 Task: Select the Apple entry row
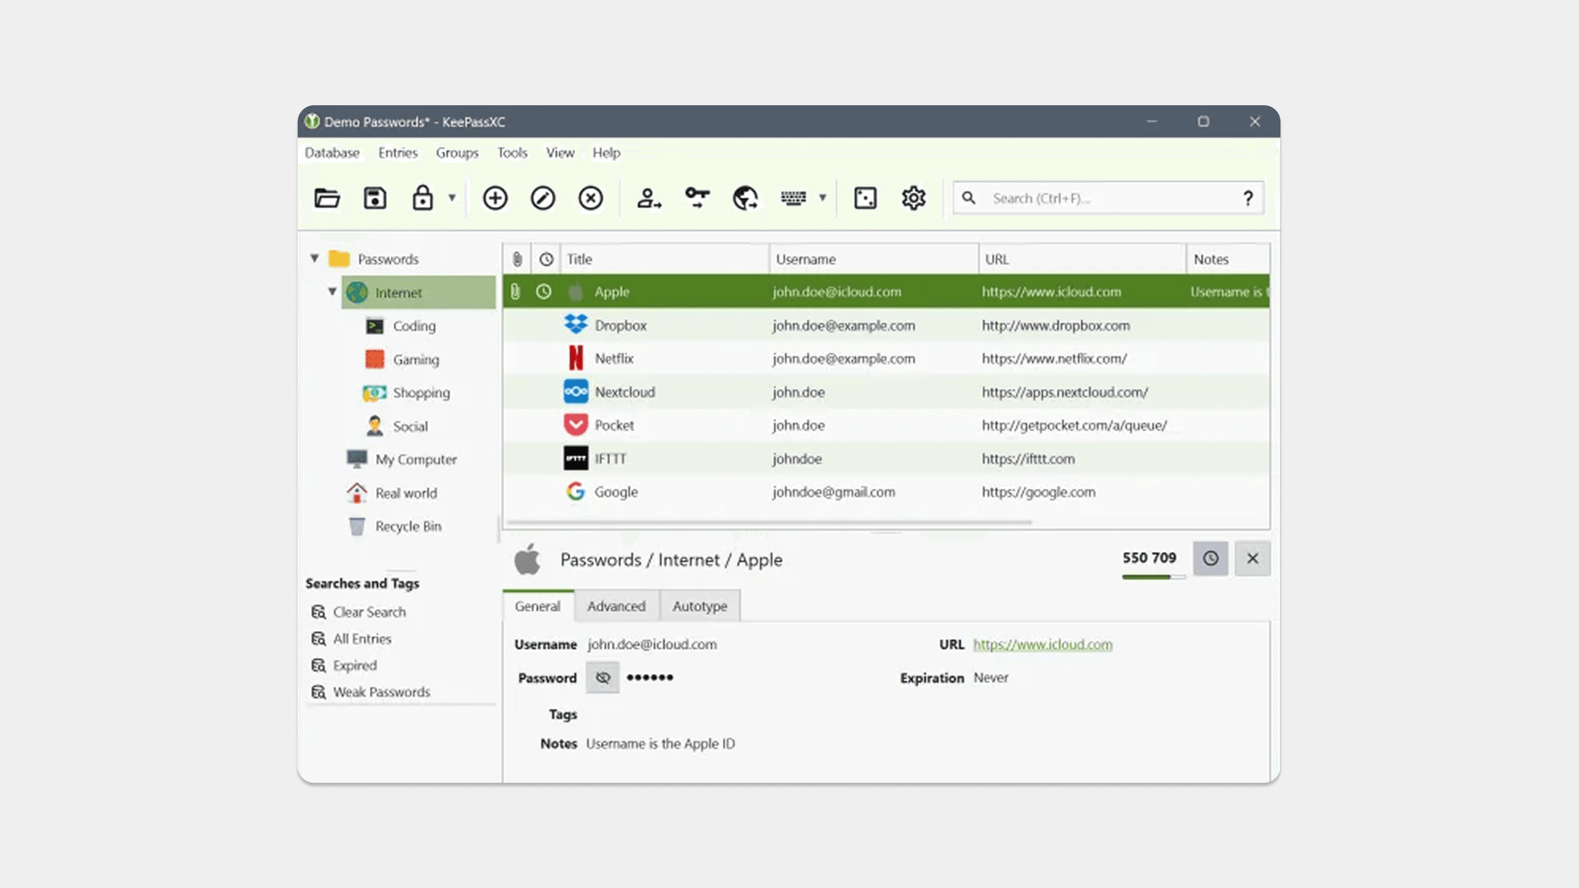click(x=887, y=292)
